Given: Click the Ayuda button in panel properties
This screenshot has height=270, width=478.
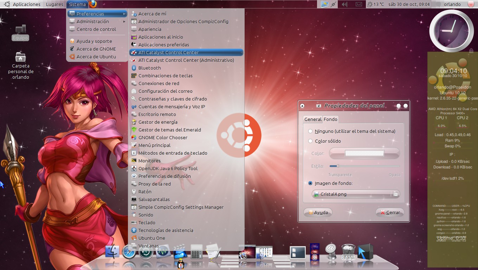Looking at the screenshot, I should click(318, 212).
